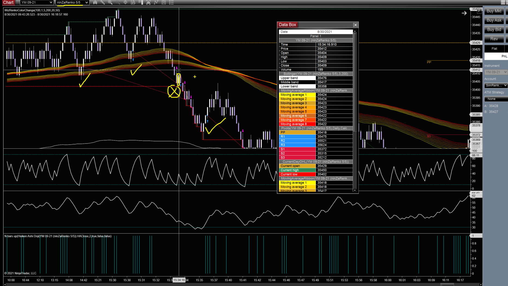
Task: Click the Current open row
Action: click(x=316, y=166)
